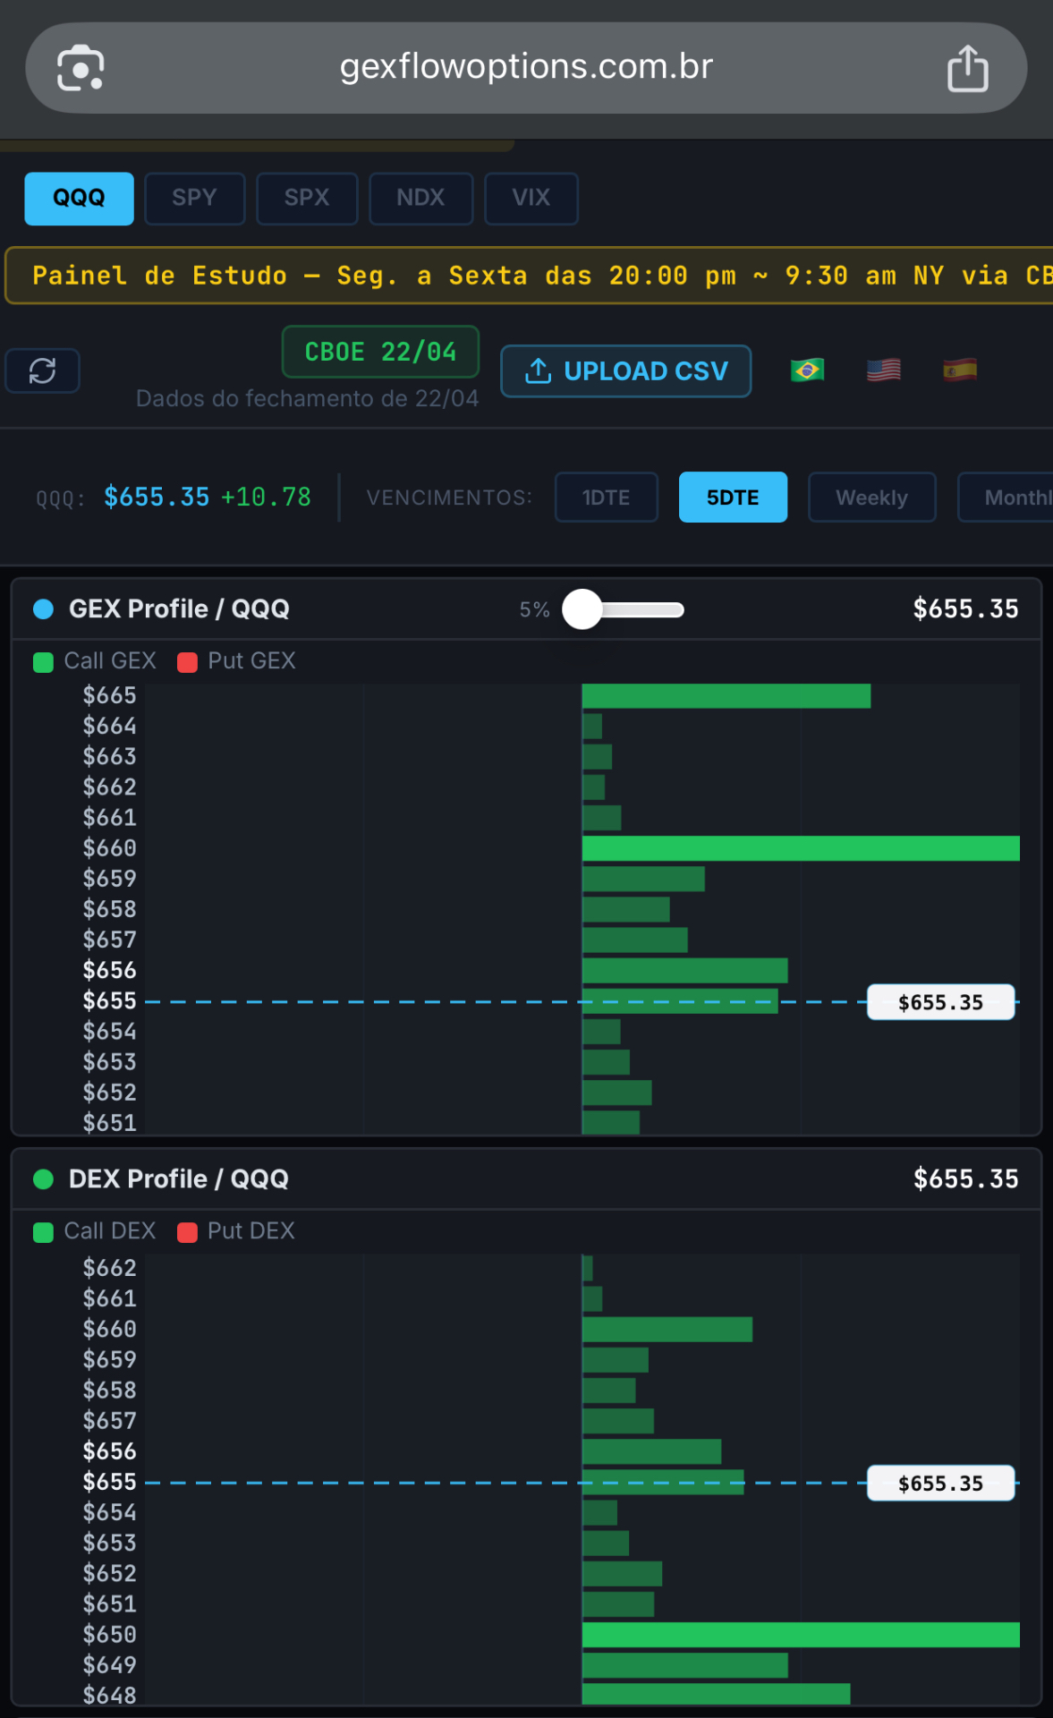The height and width of the screenshot is (1718, 1053).
Task: Tap the camera scan icon in address bar
Action: (81, 68)
